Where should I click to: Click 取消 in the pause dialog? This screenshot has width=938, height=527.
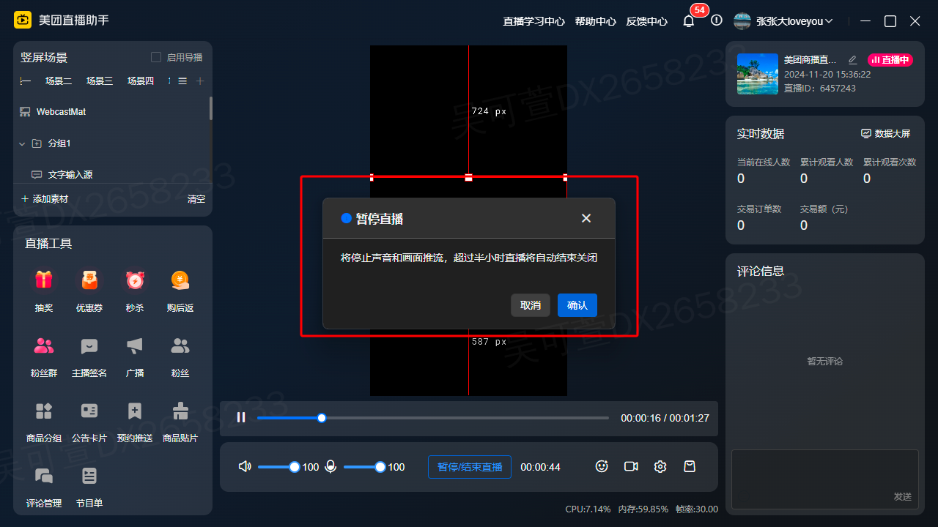click(531, 305)
